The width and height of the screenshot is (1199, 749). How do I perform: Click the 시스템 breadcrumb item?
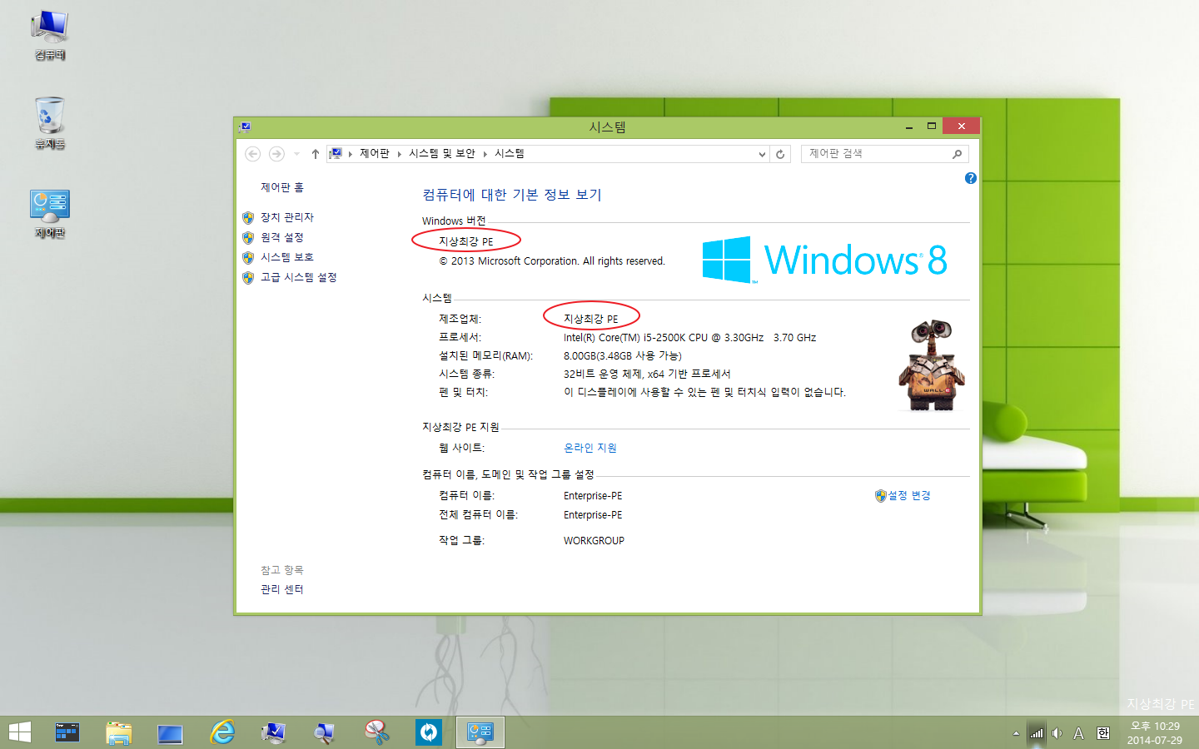click(510, 153)
